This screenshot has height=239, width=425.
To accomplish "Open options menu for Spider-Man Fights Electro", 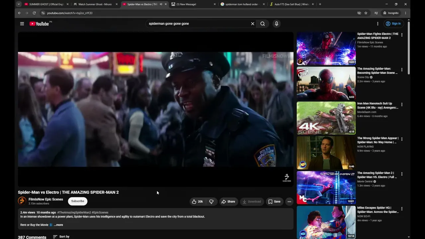I will point(402,35).
